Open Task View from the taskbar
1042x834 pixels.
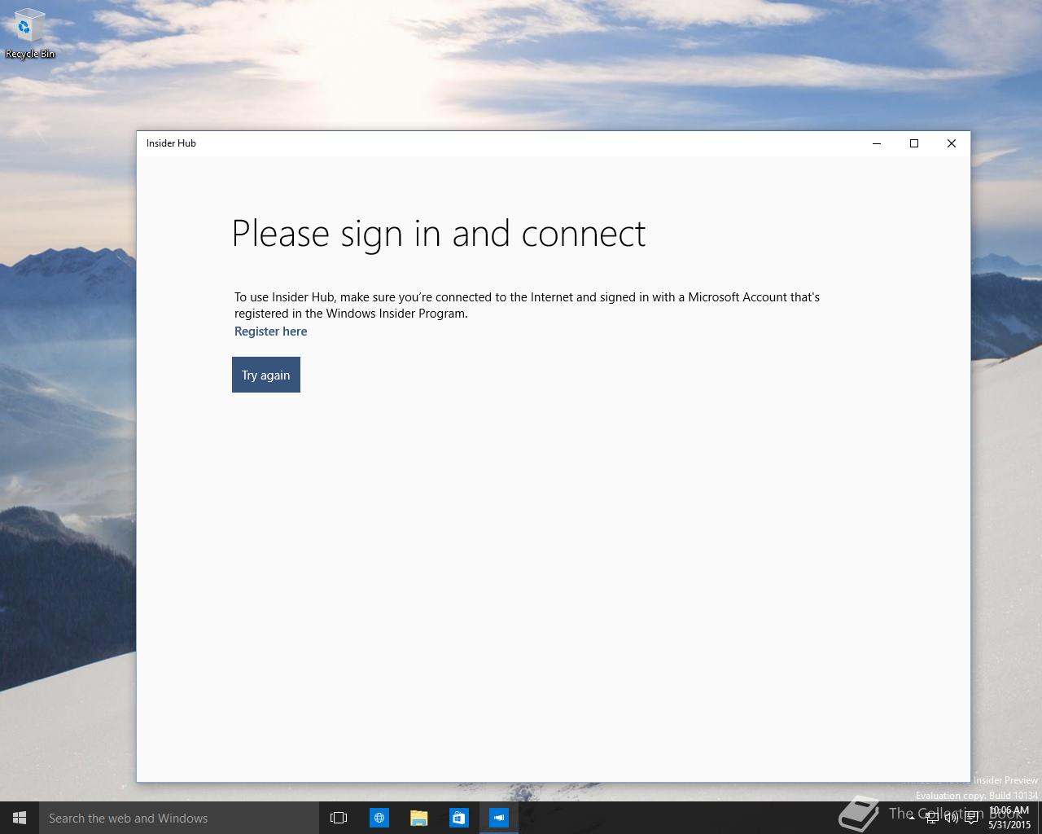339,818
